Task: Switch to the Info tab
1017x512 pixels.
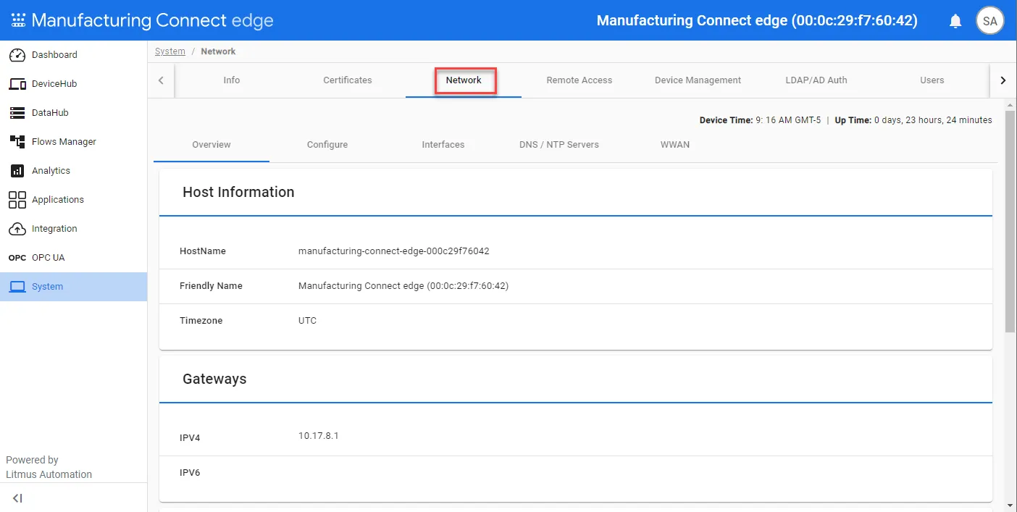Action: coord(232,80)
